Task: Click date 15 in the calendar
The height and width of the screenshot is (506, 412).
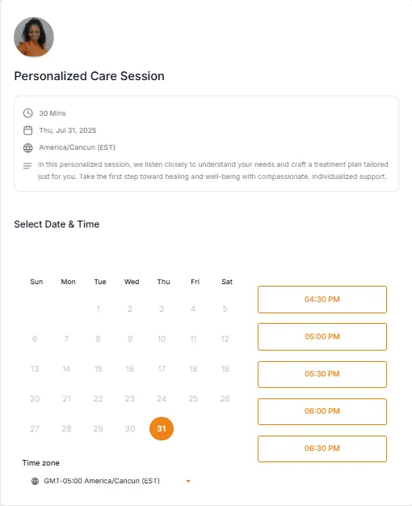Action: tap(98, 369)
